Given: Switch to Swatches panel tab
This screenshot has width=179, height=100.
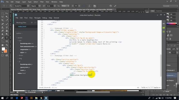Looking at the screenshot, I should click(x=159, y=11).
